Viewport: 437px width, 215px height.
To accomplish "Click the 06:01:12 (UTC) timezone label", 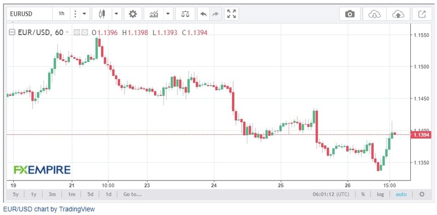I will pos(331,194).
